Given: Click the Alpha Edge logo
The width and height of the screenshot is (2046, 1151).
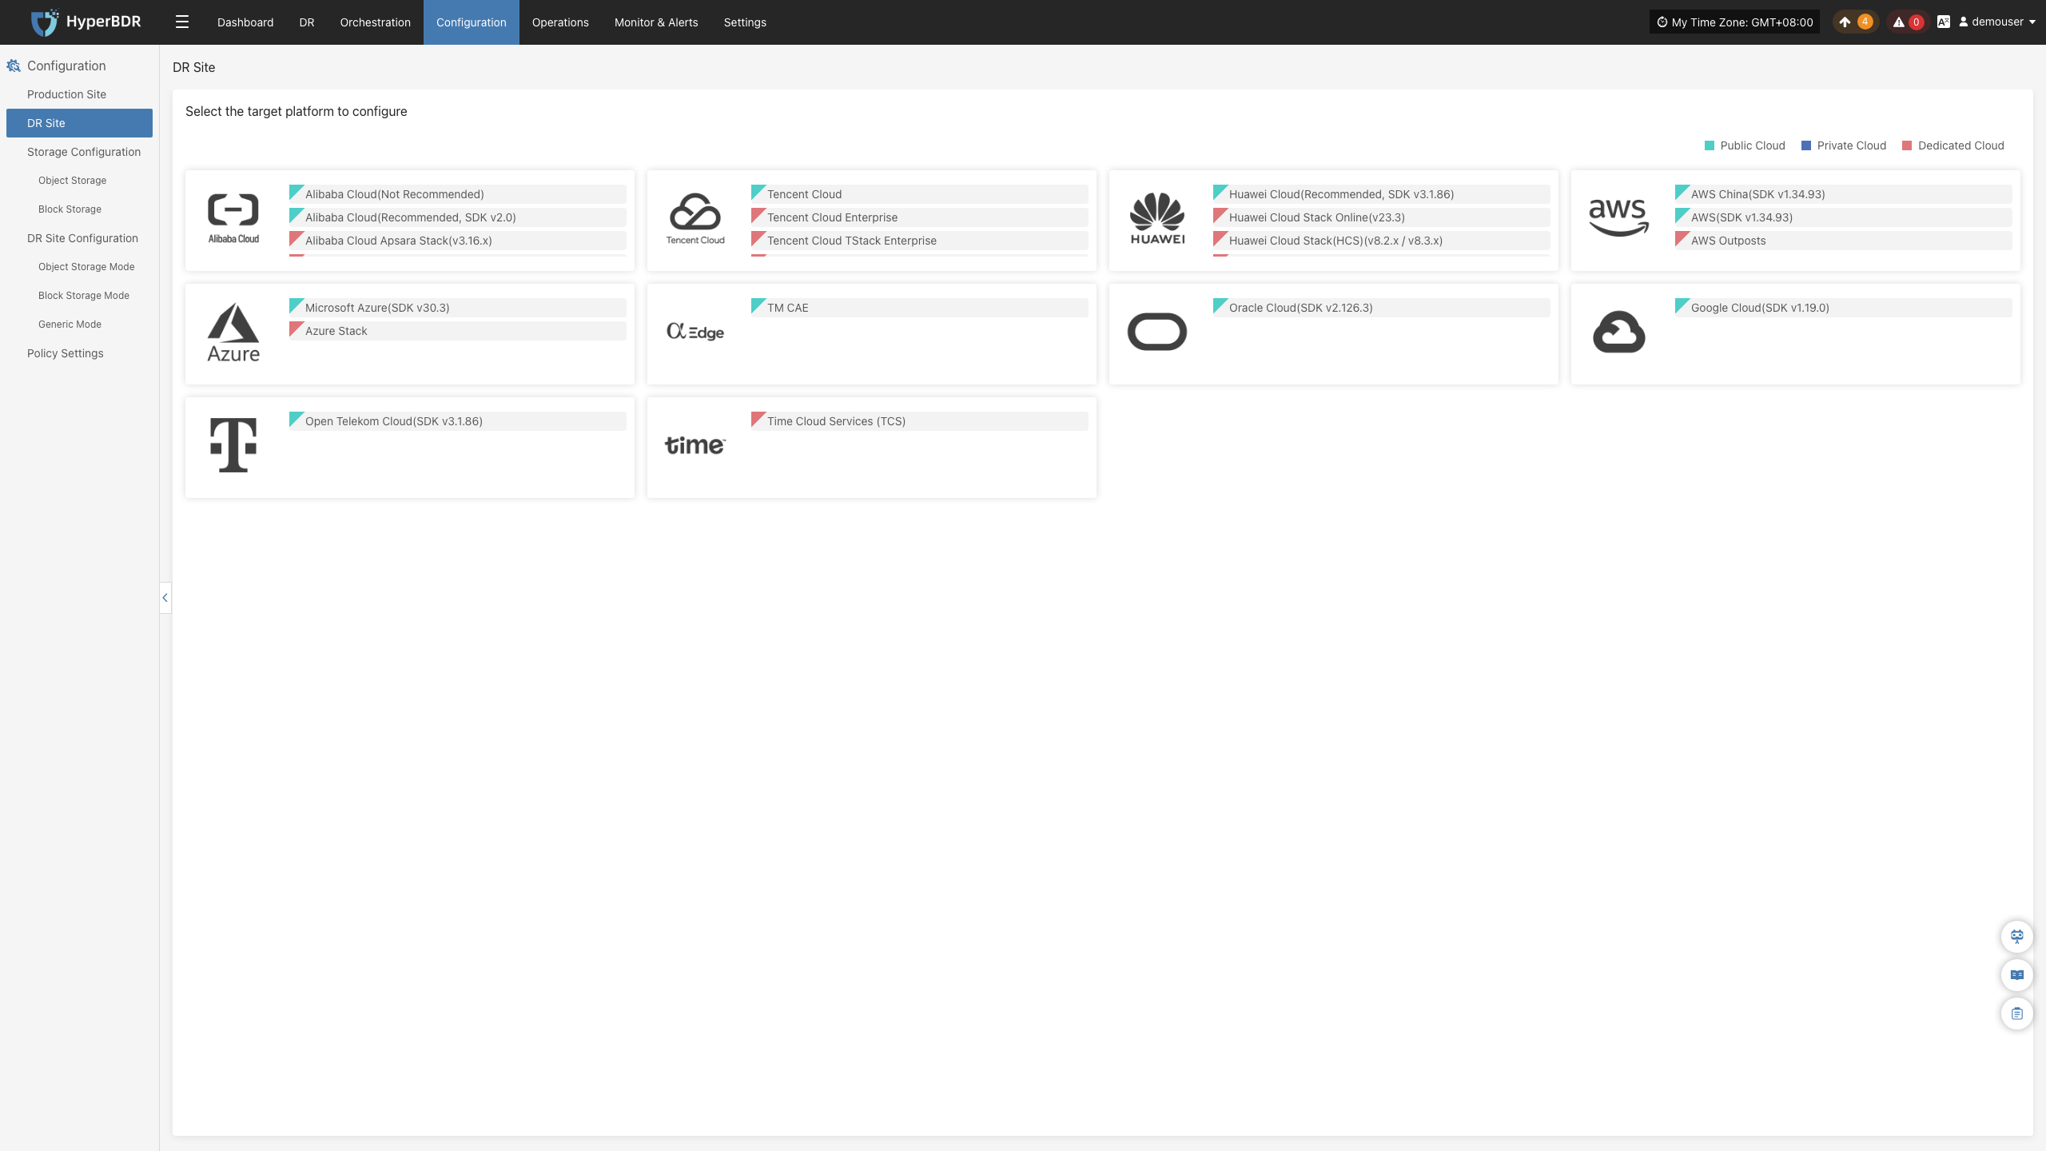Looking at the screenshot, I should [695, 332].
